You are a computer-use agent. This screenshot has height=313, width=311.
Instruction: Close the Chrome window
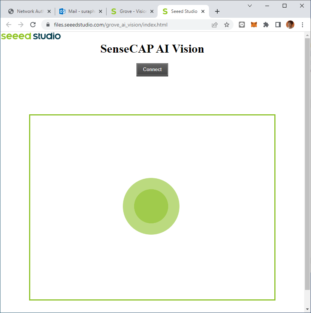[302, 6]
